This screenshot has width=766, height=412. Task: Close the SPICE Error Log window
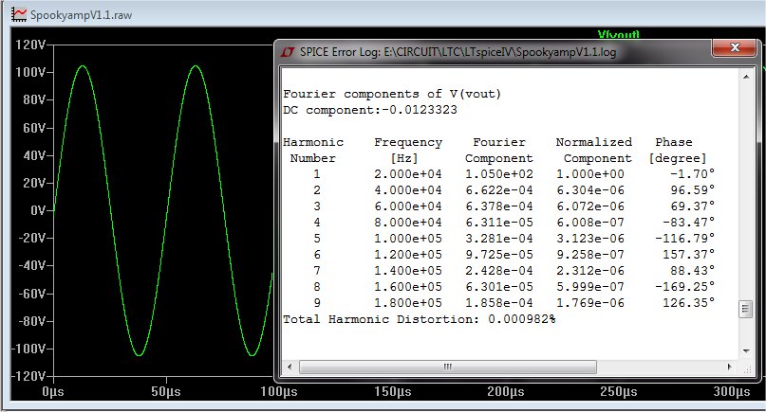tap(734, 47)
